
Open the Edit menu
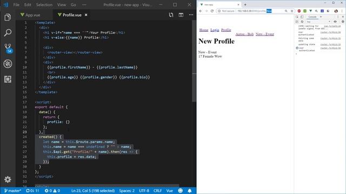point(28,5)
